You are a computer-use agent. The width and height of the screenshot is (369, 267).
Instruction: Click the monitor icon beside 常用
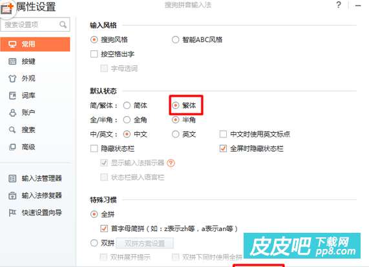12,44
